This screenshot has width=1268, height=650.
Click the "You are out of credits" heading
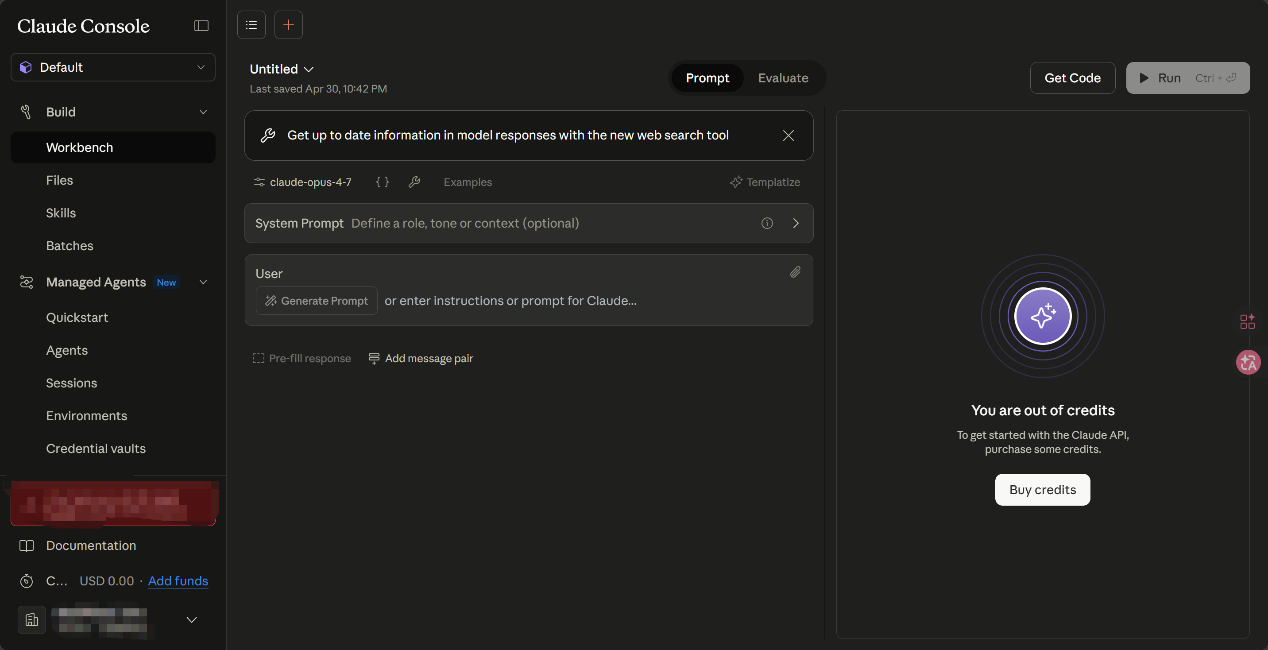click(1043, 410)
